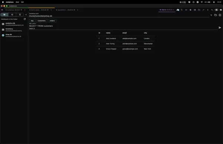Insert the 'customers' table chip
The image size is (223, 144).
pos(42,21)
